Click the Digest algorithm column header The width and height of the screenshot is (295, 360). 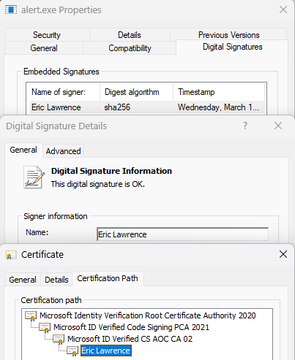(x=137, y=92)
